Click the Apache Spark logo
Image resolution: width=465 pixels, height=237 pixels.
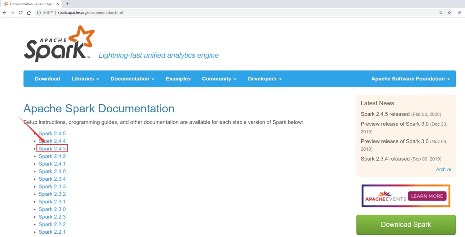pyautogui.click(x=59, y=44)
